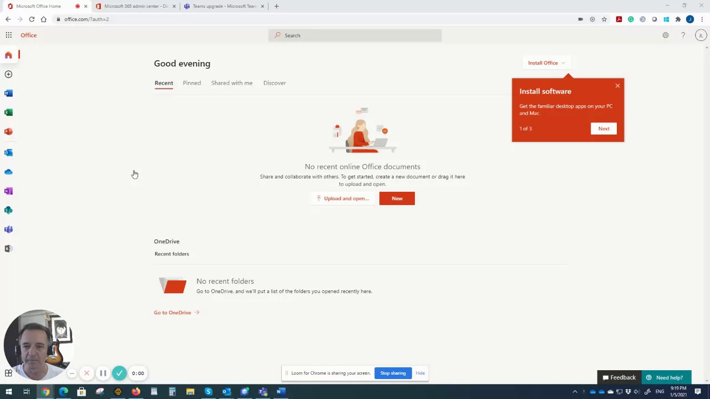
Task: Click Stop sharing button
Action: [x=393, y=373]
